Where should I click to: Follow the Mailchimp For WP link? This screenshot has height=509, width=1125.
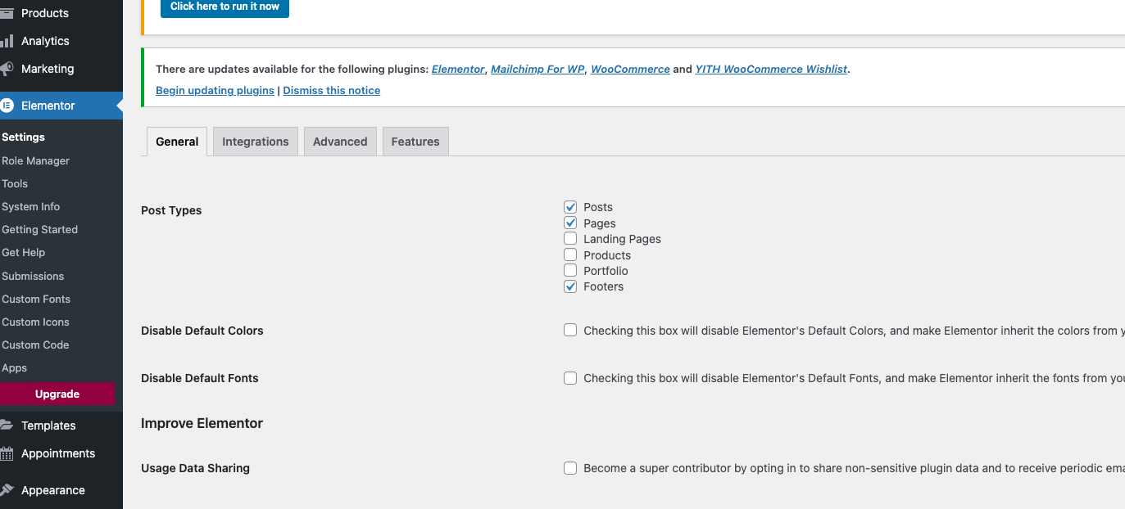click(538, 70)
